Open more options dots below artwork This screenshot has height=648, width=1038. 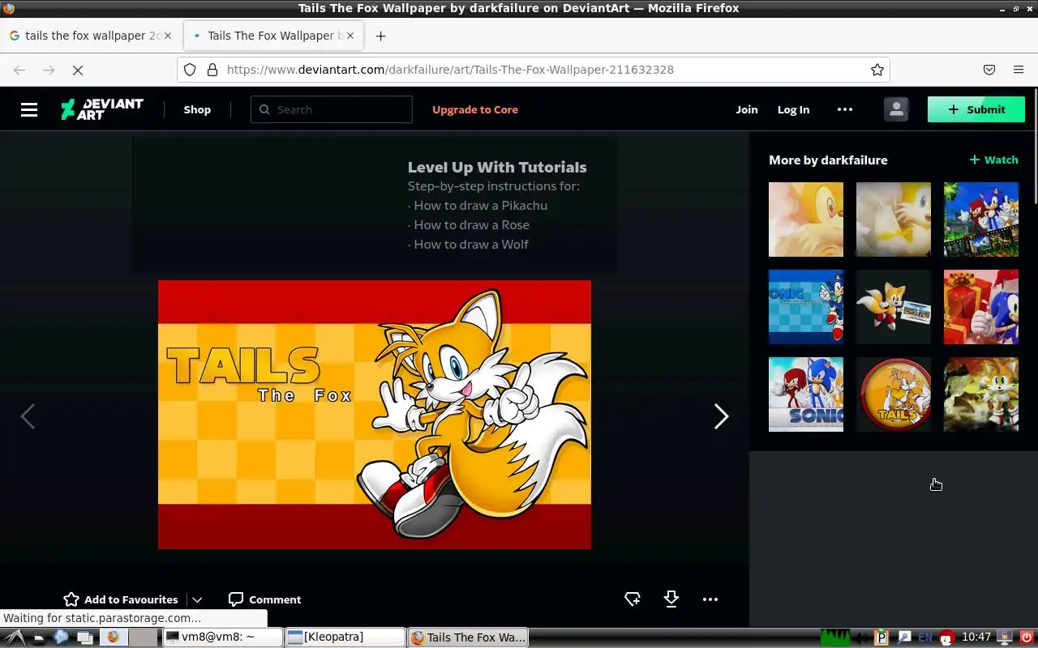(x=710, y=599)
